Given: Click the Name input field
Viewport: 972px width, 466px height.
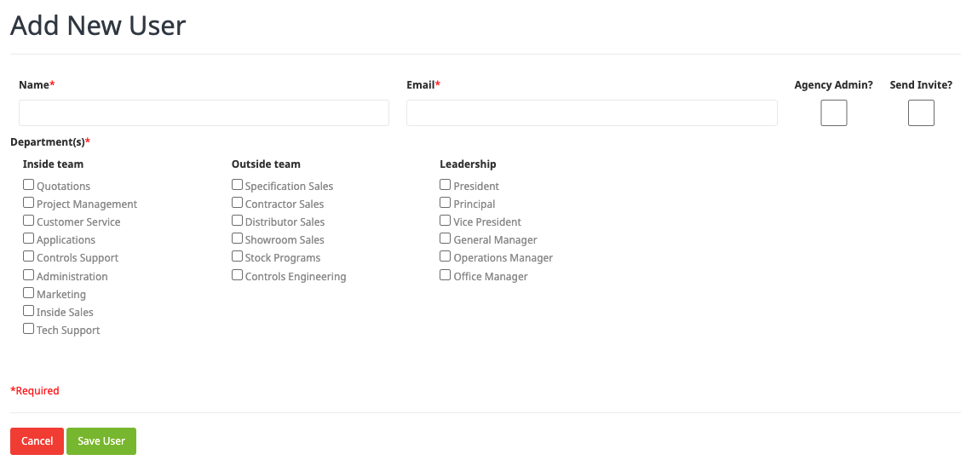Looking at the screenshot, I should (204, 112).
